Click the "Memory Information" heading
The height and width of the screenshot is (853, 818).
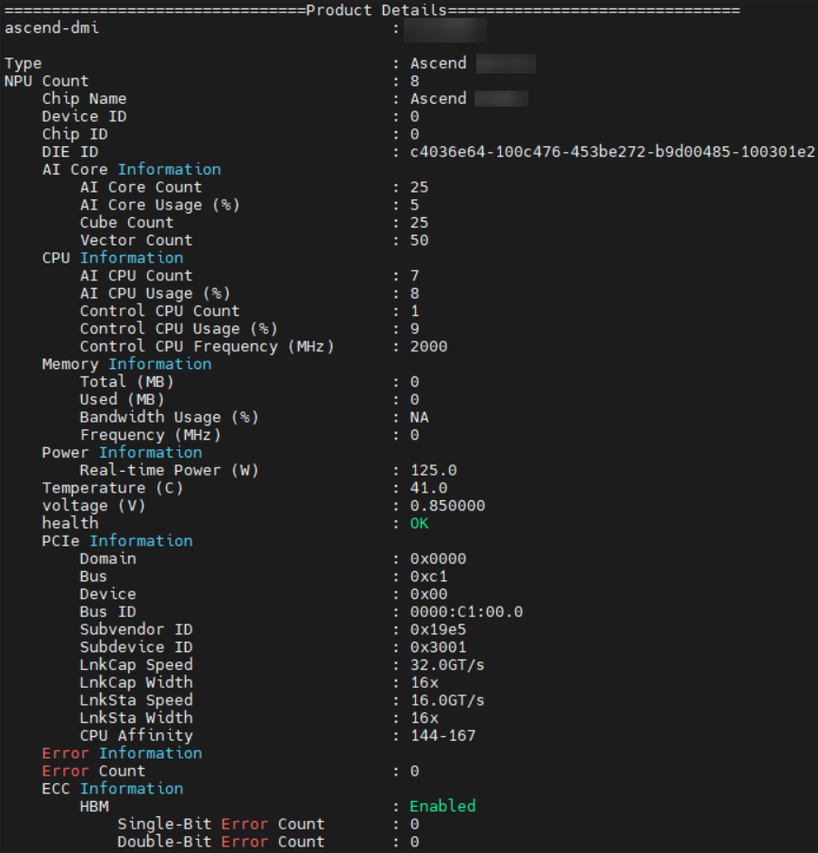coord(126,364)
